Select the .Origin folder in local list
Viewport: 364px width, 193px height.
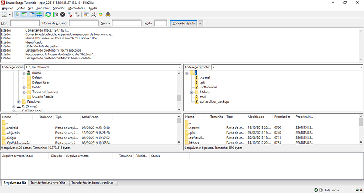[11, 138]
